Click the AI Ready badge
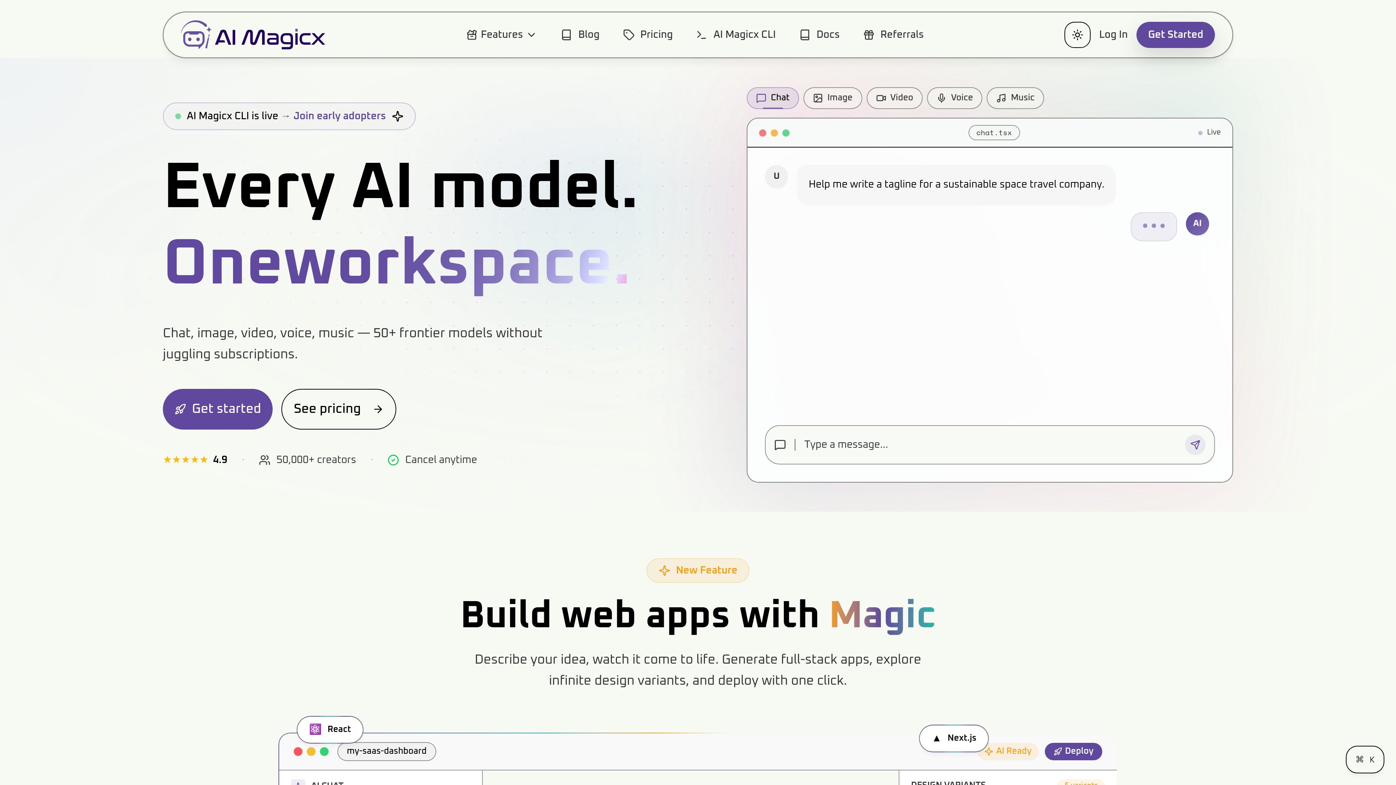Viewport: 1396px width, 785px height. pyautogui.click(x=1008, y=752)
